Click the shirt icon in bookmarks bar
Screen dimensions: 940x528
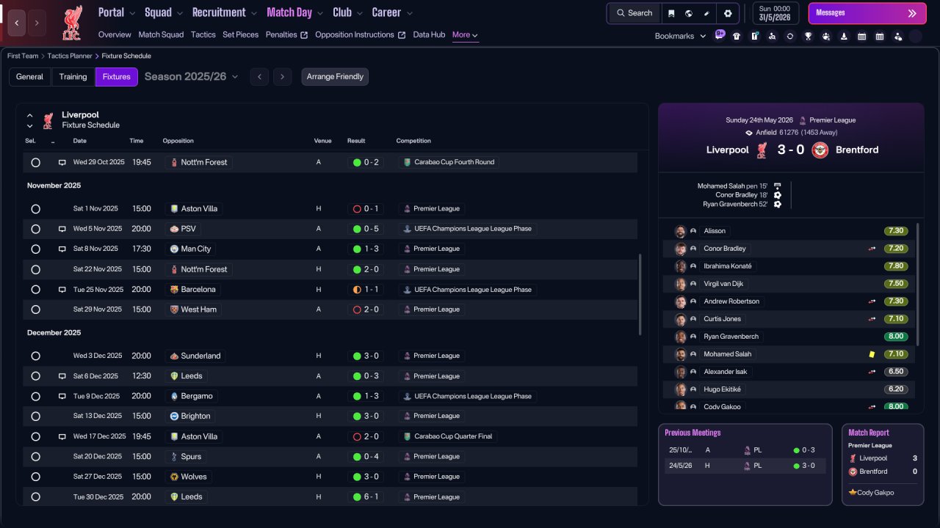[737, 36]
